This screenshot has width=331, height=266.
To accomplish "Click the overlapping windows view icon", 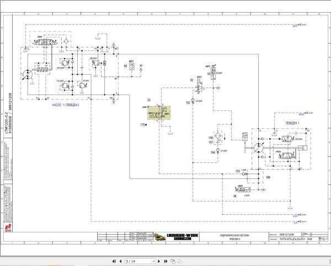I will tap(173, 262).
